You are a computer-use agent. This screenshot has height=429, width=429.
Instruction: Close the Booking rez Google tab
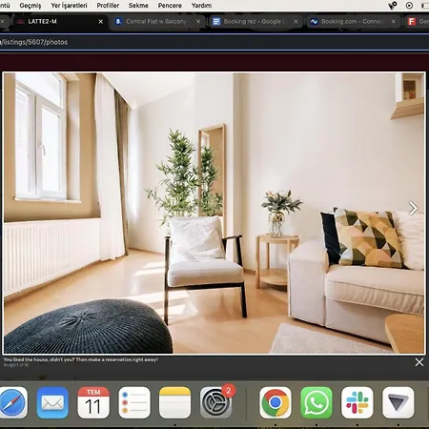pos(296,21)
